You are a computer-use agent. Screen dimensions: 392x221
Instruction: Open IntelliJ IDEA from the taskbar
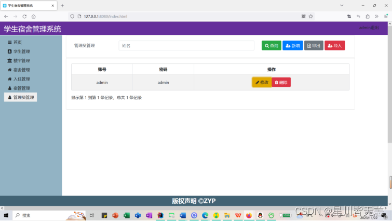click(x=160, y=215)
